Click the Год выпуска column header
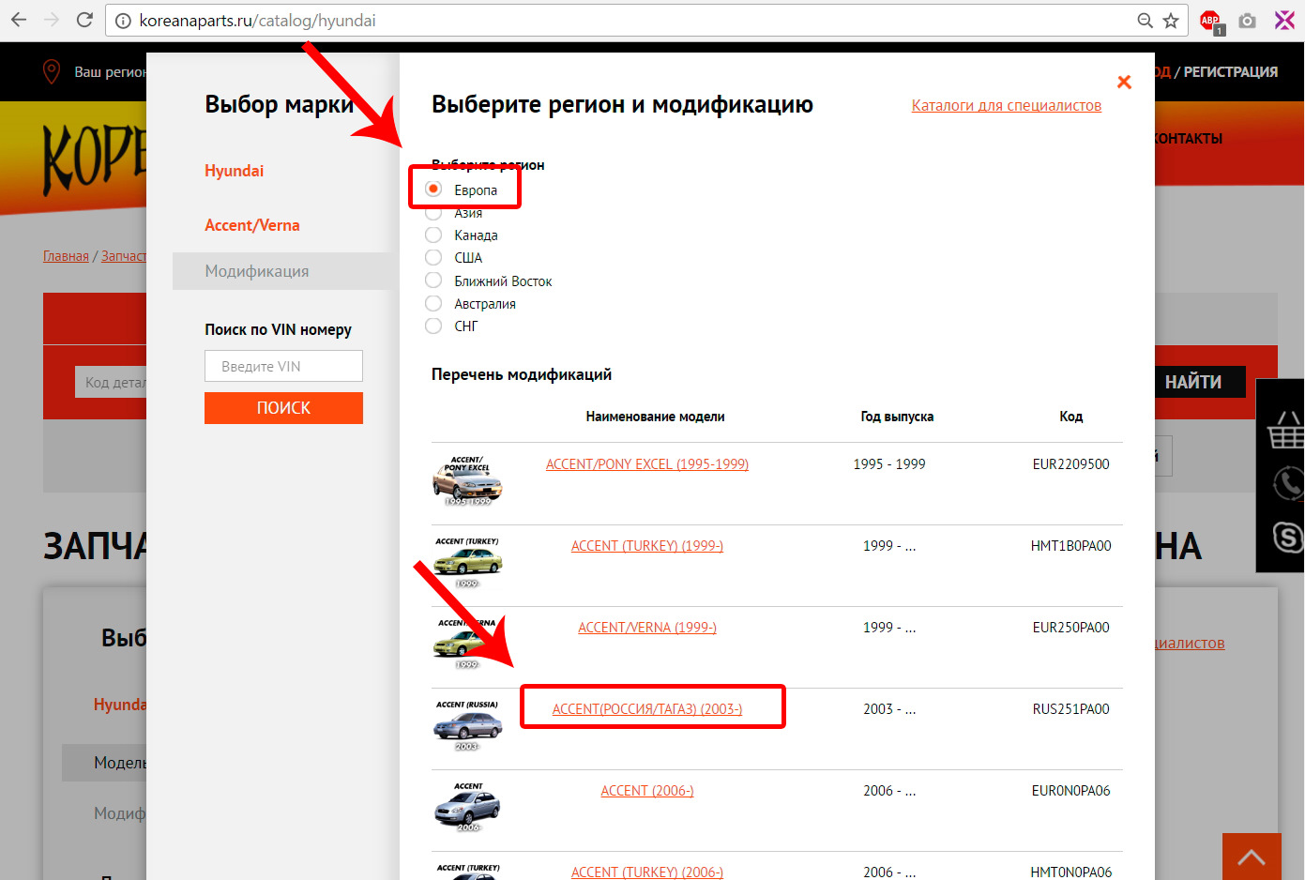Viewport: 1305px width, 880px height. (897, 417)
